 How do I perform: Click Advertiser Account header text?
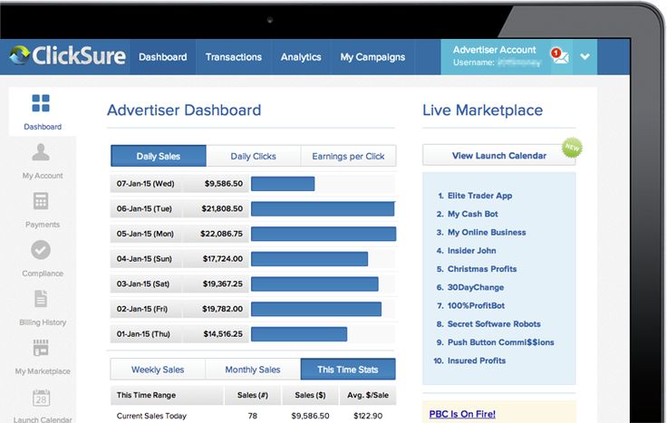(x=494, y=50)
